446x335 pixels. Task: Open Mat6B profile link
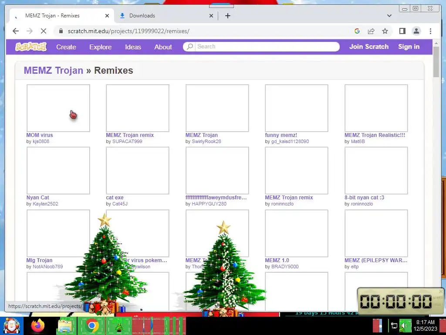coord(358,141)
